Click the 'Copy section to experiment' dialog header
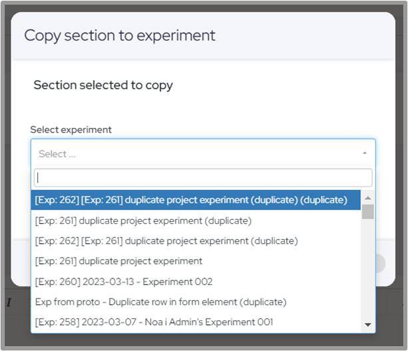408x351 pixels. (120, 35)
